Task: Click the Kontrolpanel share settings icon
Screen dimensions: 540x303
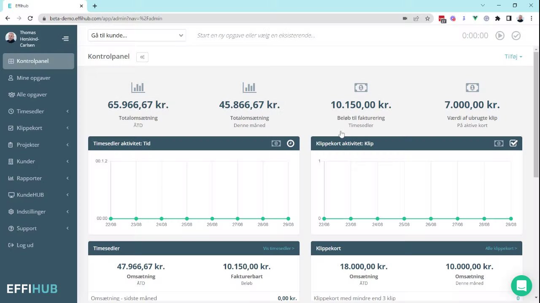Action: coord(142,57)
